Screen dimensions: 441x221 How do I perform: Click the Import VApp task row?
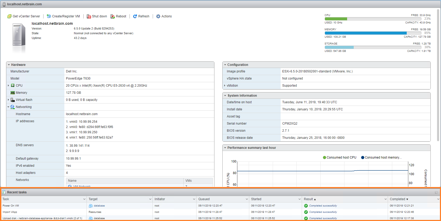click(220, 212)
